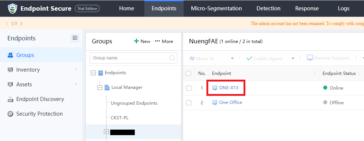Click the group search magnifier icon
The width and height of the screenshot is (364, 141).
pyautogui.click(x=172, y=58)
